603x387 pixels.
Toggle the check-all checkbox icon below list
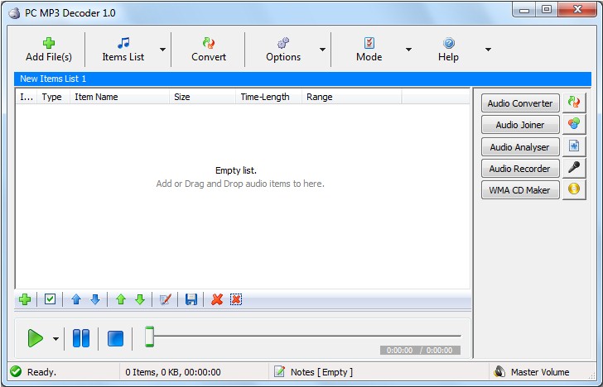50,299
